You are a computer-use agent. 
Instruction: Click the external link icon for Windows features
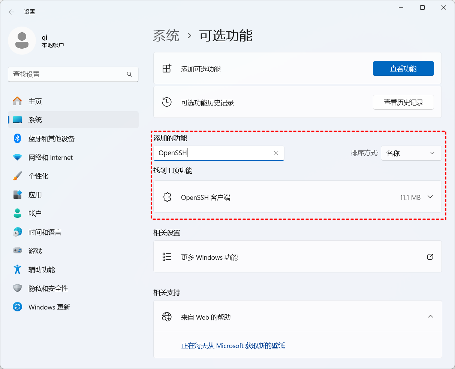(x=430, y=257)
